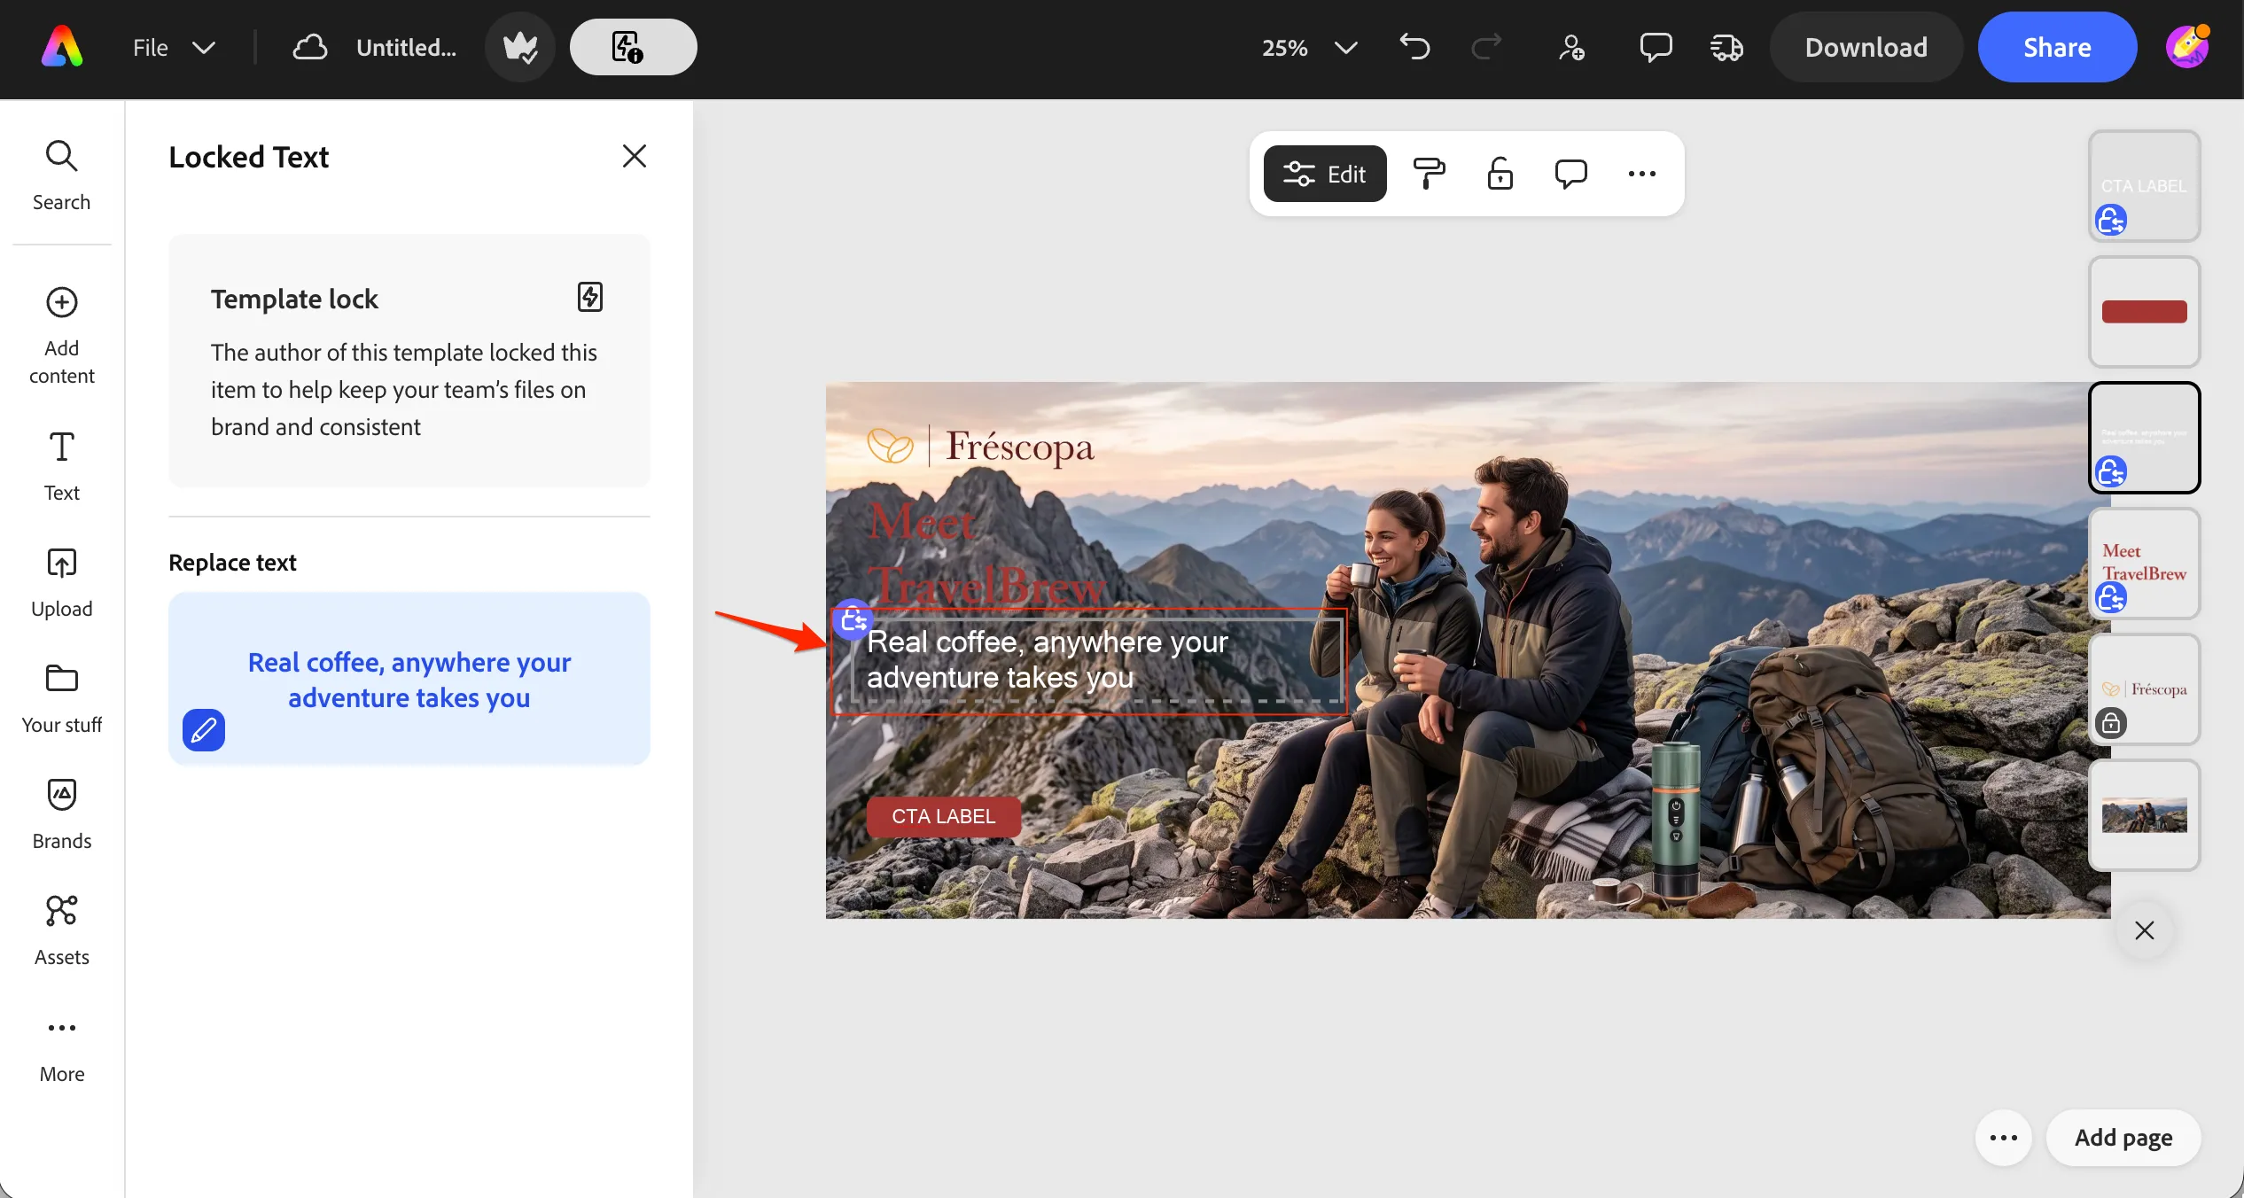2244x1198 pixels.
Task: Close the layers stack panel
Action: pos(2144,930)
